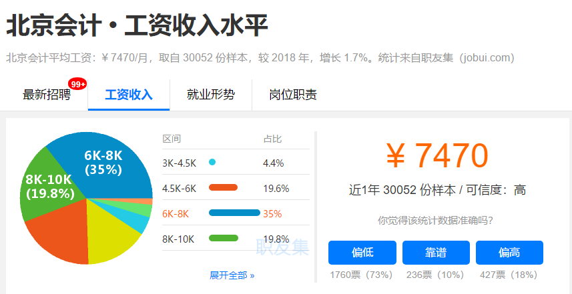Screen dimensions: 572x294
Task: Click the cyan dot for 3K-4.5K
Action: (x=212, y=163)
